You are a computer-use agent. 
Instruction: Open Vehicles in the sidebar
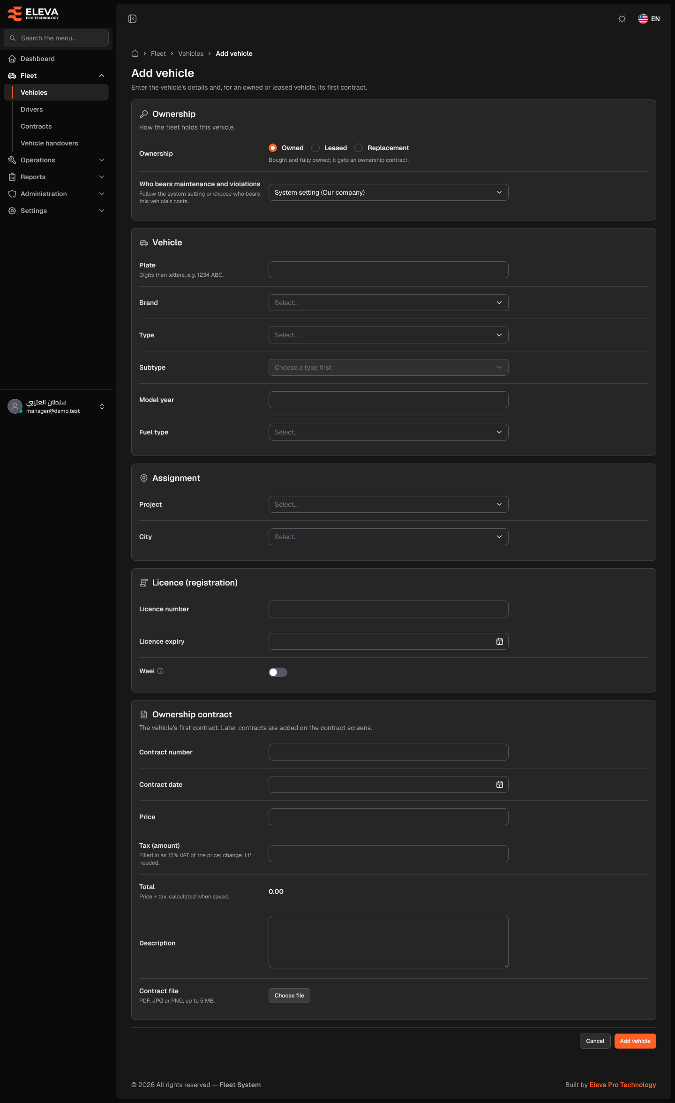pos(57,92)
